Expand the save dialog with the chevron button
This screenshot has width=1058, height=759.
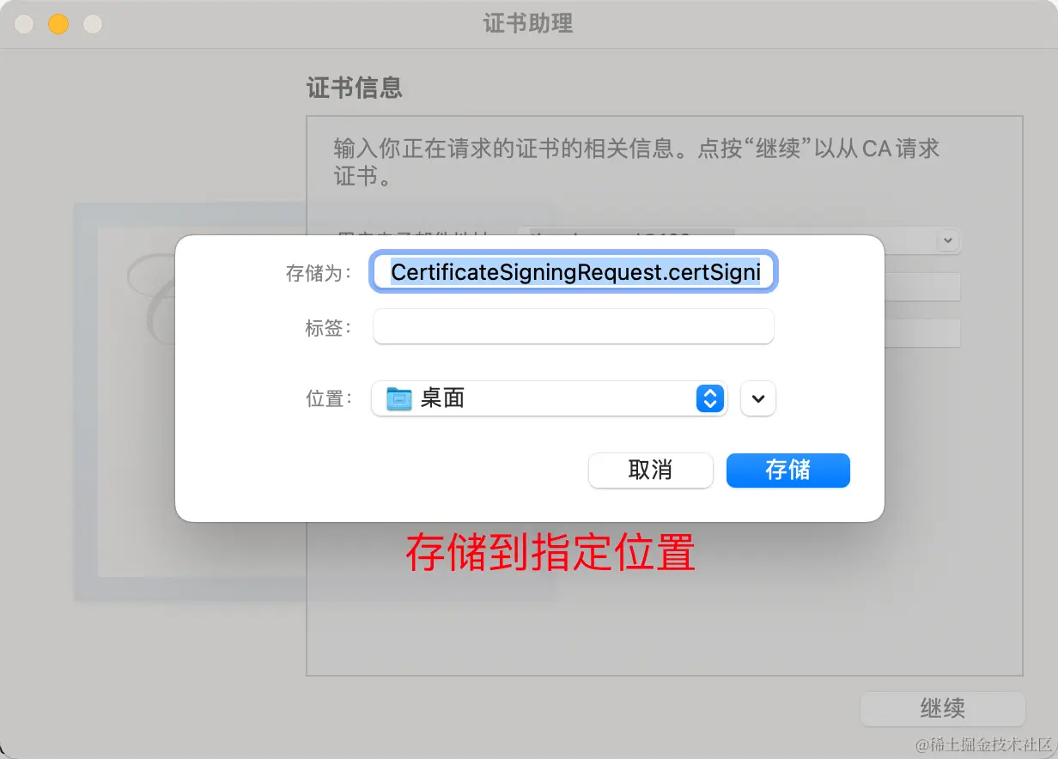pyautogui.click(x=757, y=398)
